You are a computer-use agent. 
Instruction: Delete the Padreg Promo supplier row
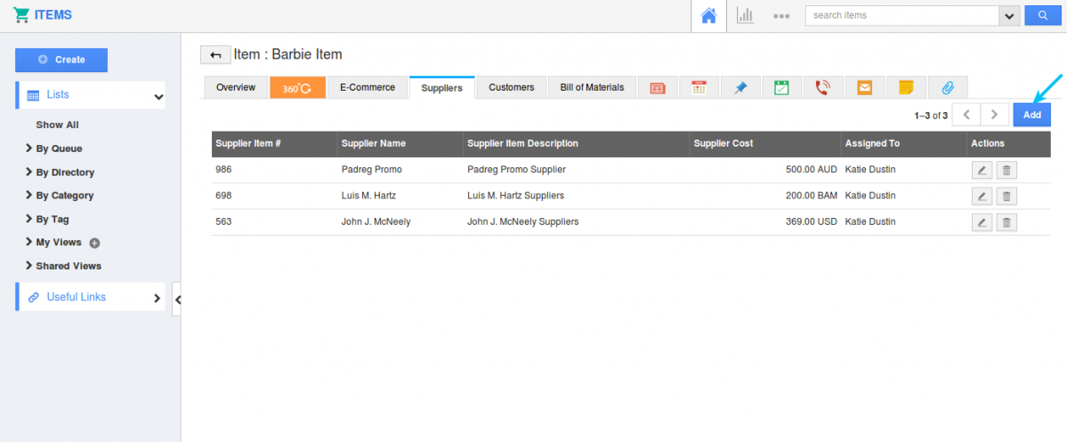pos(1006,170)
